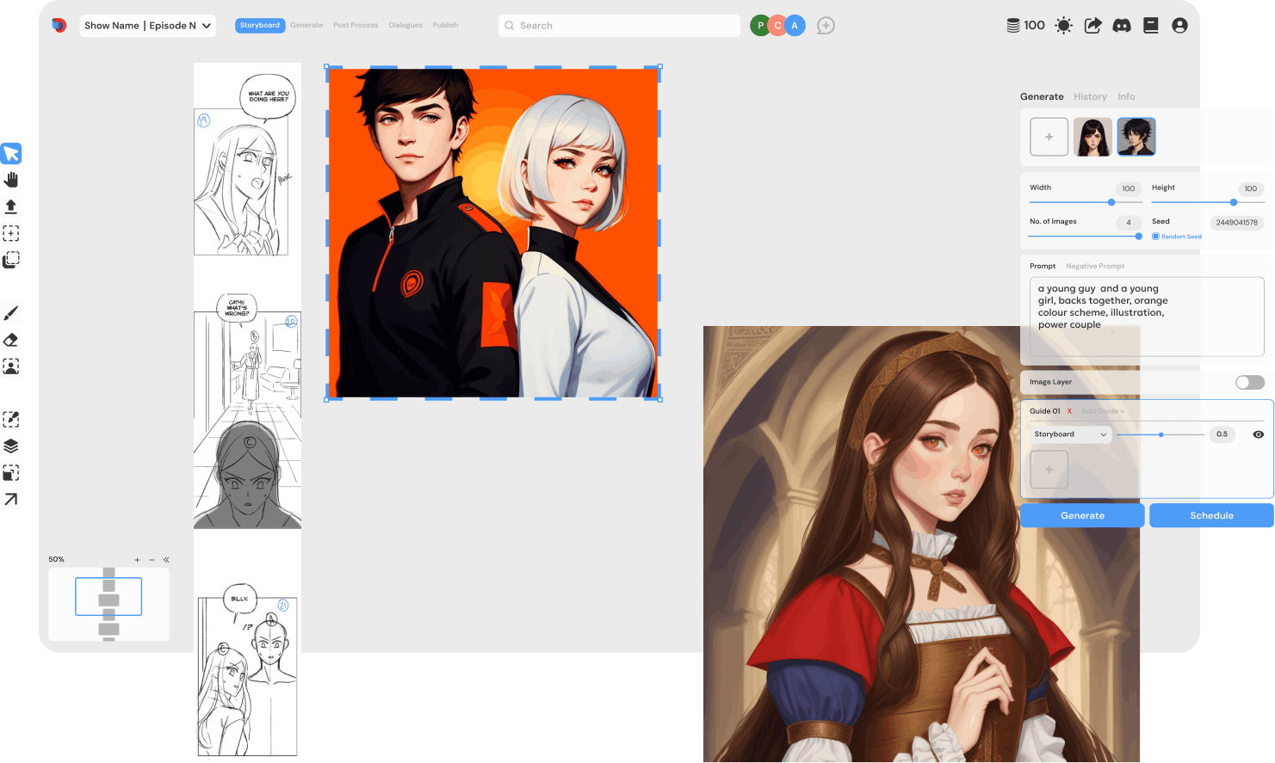1275x763 pixels.
Task: Select the arrow pointer tool
Action: coord(11,153)
